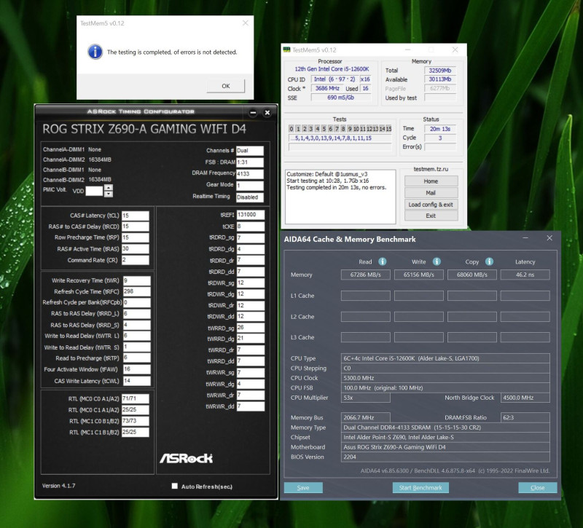The width and height of the screenshot is (583, 528).
Task: Click the Read info icon in AIDA64
Action: tap(382, 261)
